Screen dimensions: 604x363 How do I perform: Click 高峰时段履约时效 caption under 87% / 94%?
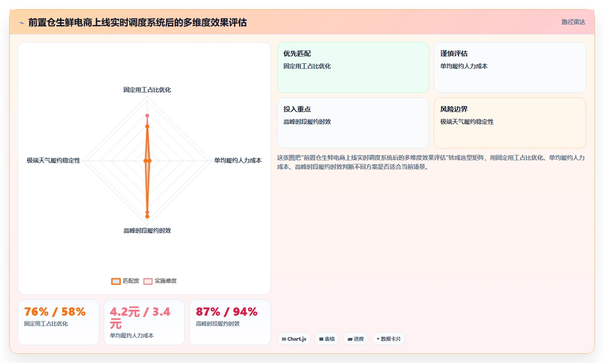coord(218,324)
